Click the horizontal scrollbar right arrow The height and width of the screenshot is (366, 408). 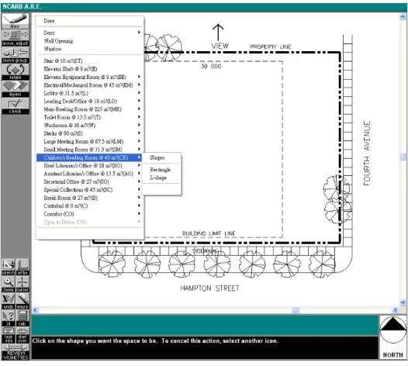[396, 310]
